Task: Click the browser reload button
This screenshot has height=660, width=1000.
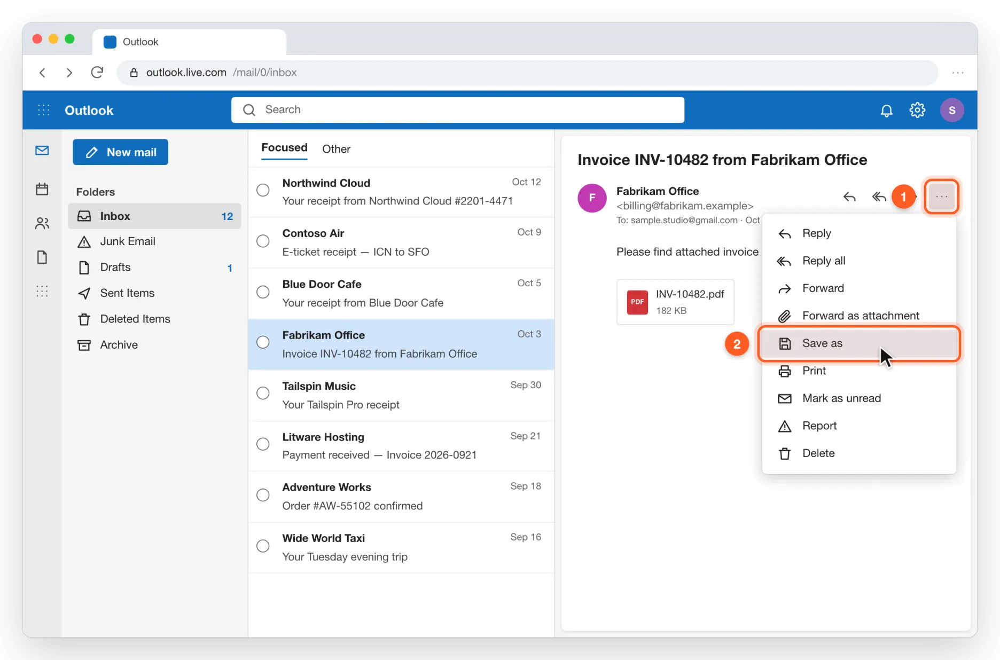Action: point(97,72)
